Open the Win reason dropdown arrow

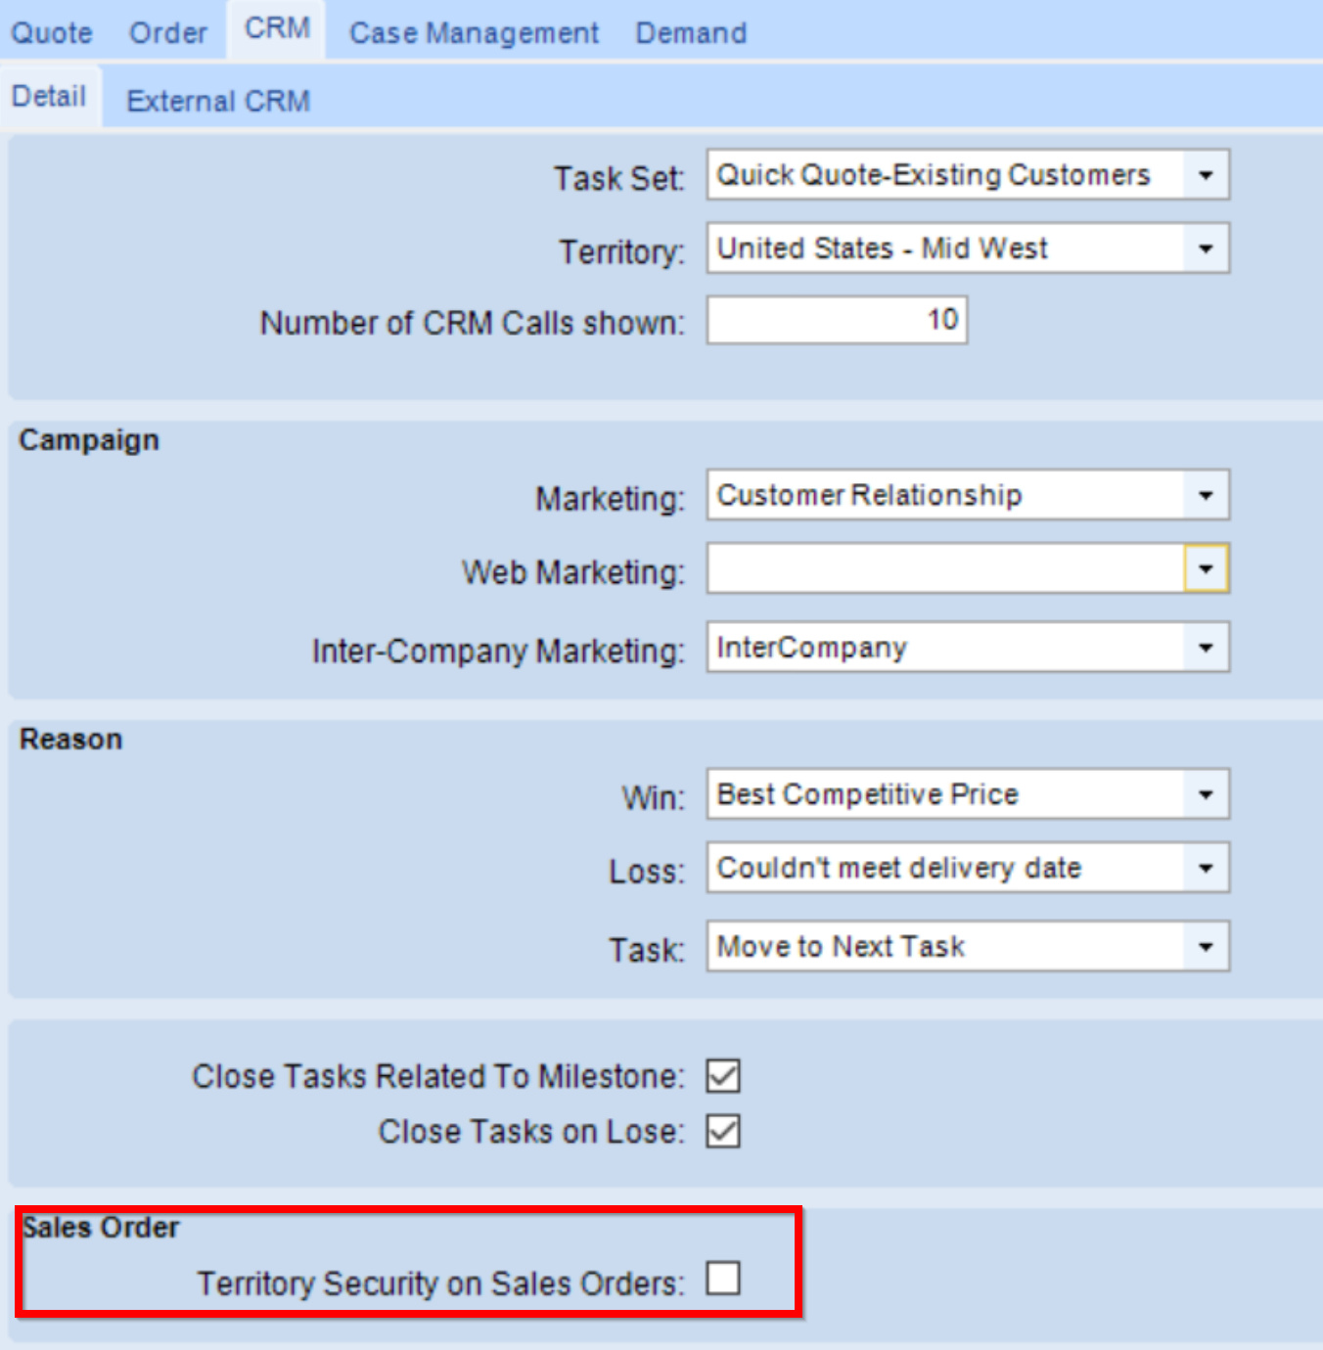(1206, 794)
